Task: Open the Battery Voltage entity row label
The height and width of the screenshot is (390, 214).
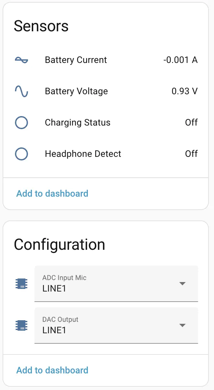Action: [x=76, y=91]
